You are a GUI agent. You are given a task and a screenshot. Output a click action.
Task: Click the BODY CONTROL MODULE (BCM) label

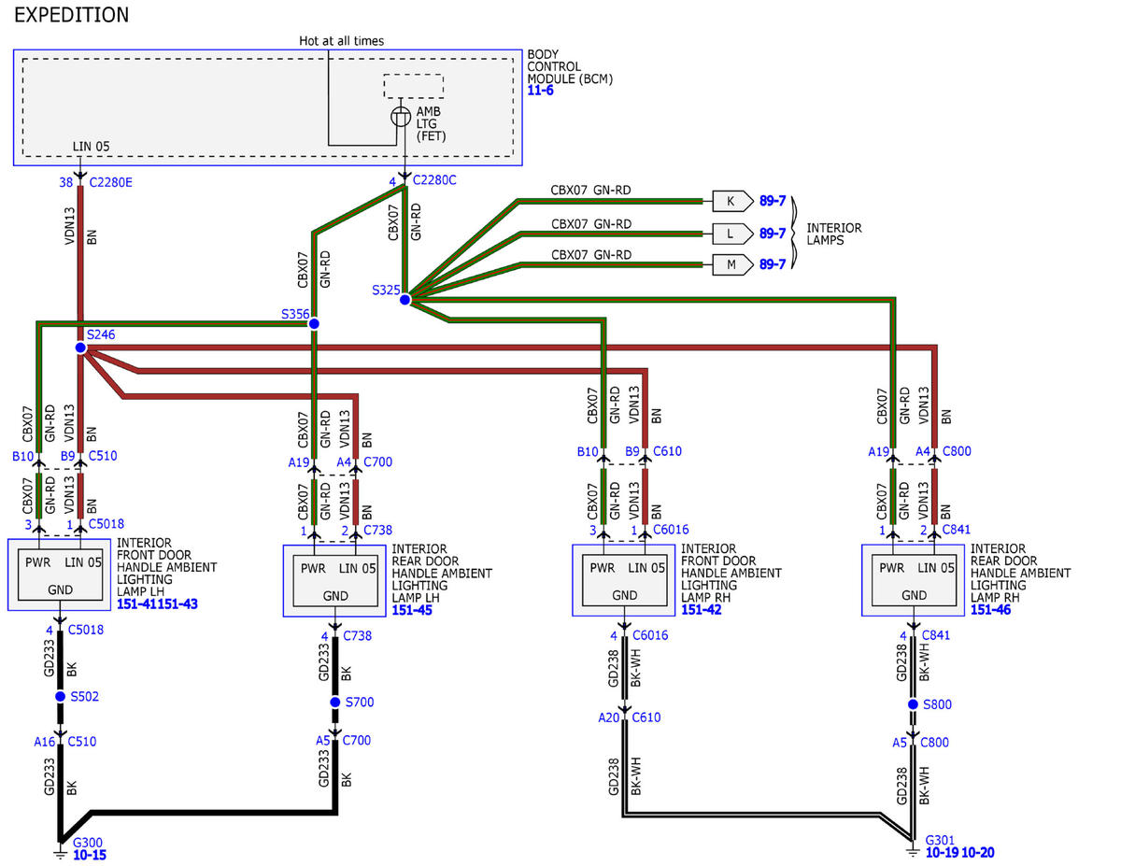tap(570, 66)
